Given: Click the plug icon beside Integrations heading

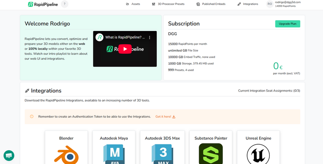Looking at the screenshot, I should [27, 91].
